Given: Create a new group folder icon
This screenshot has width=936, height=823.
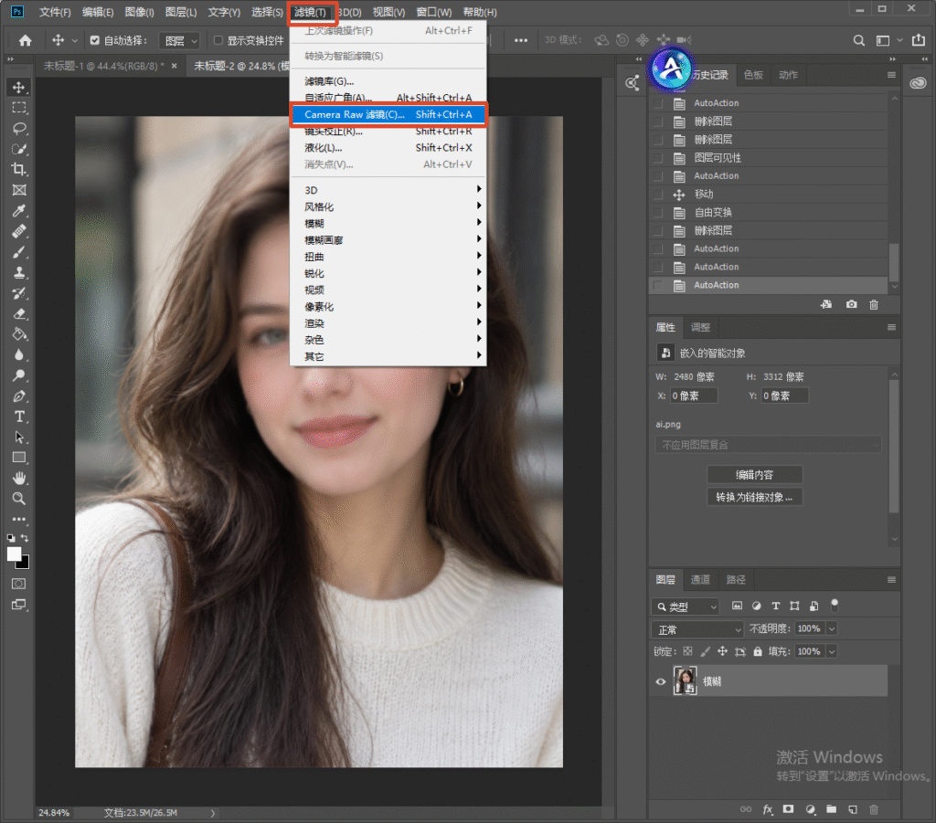Looking at the screenshot, I should 831,809.
